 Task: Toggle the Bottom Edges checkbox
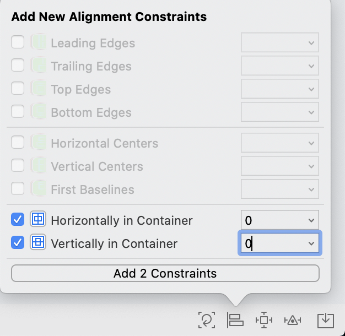[18, 112]
